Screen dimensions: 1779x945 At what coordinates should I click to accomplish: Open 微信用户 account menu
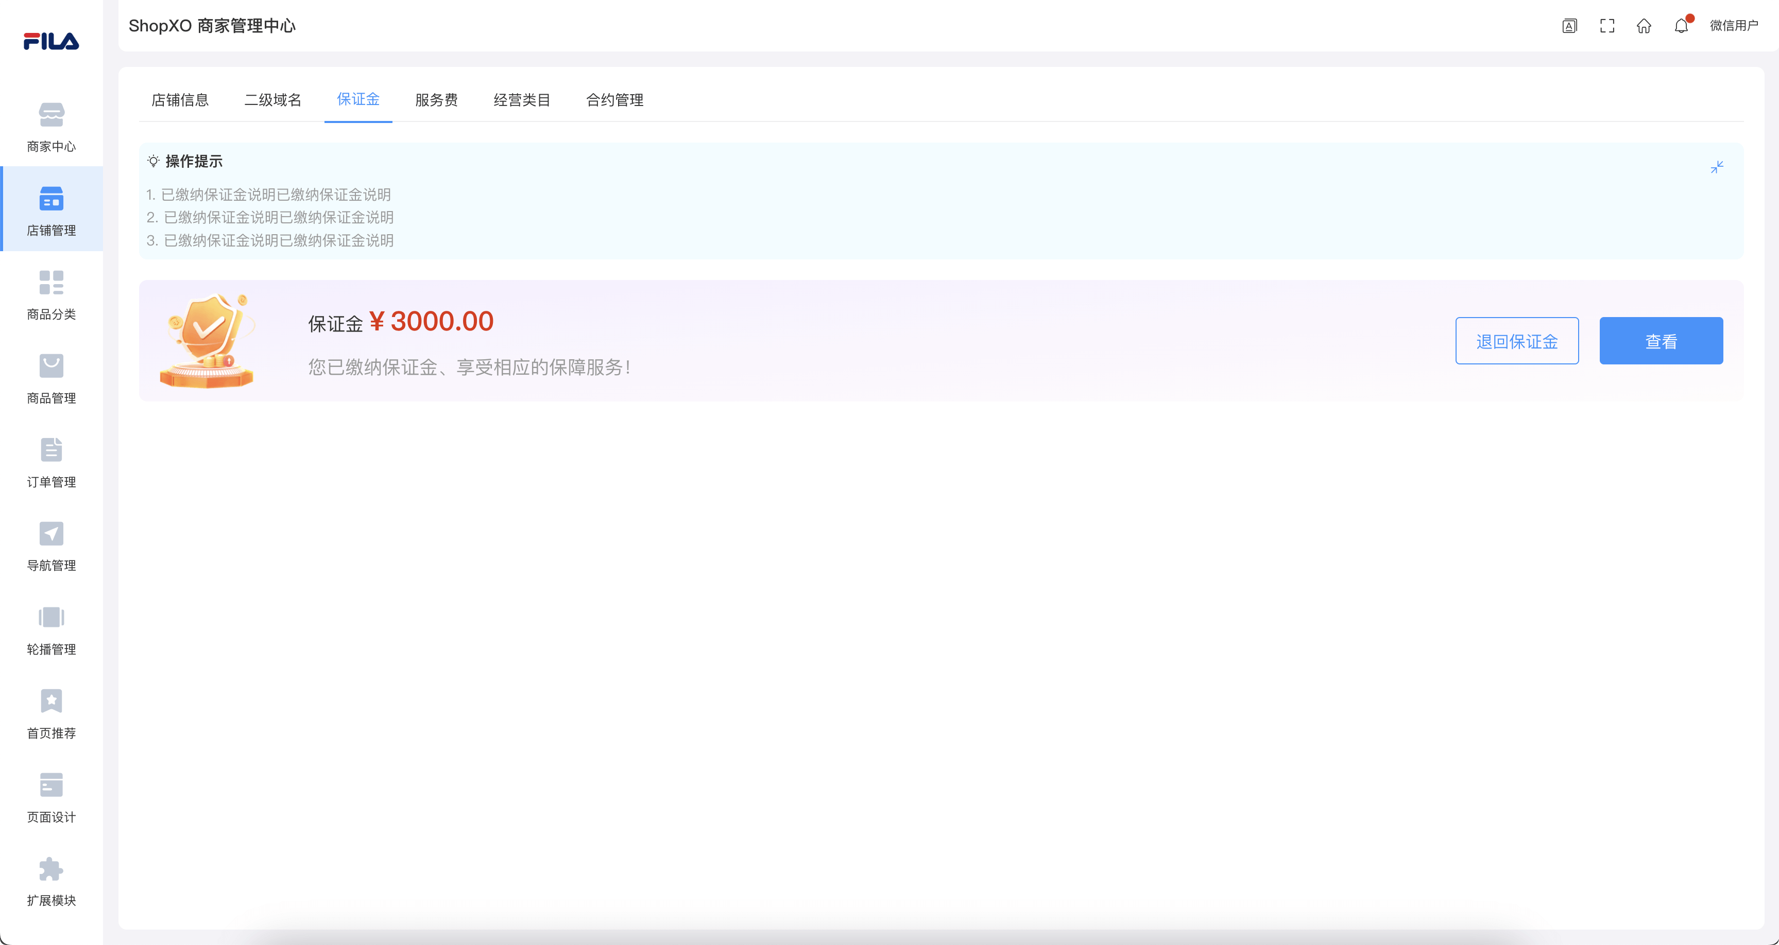tap(1734, 26)
